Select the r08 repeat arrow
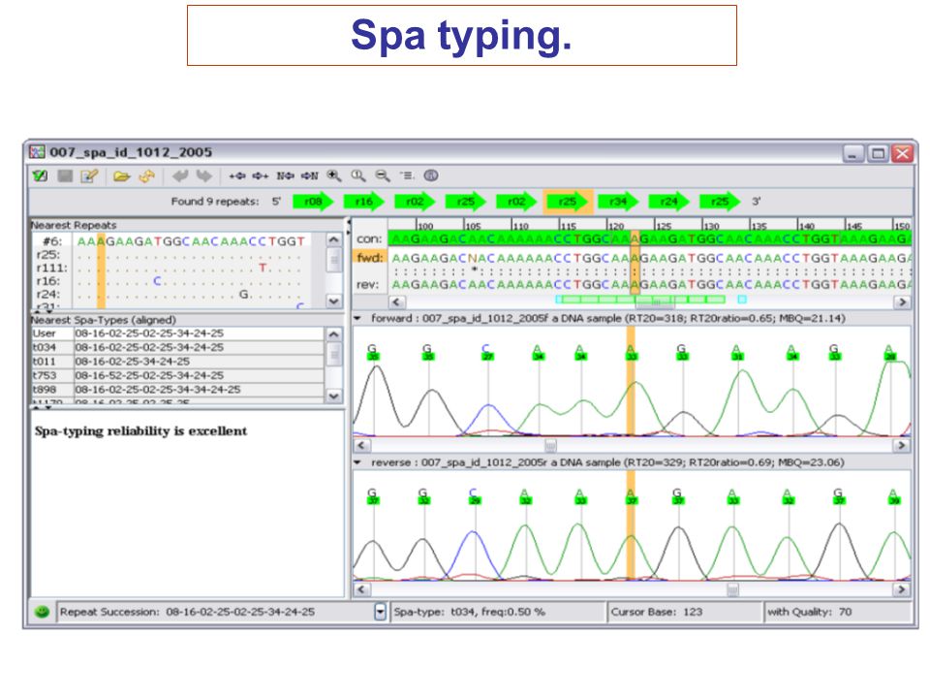 pos(313,202)
